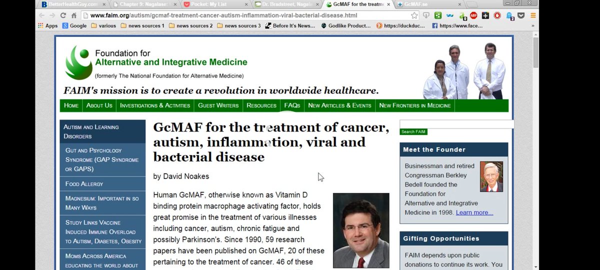
Task: Open the Chrome hamburger menu
Action: (533, 15)
